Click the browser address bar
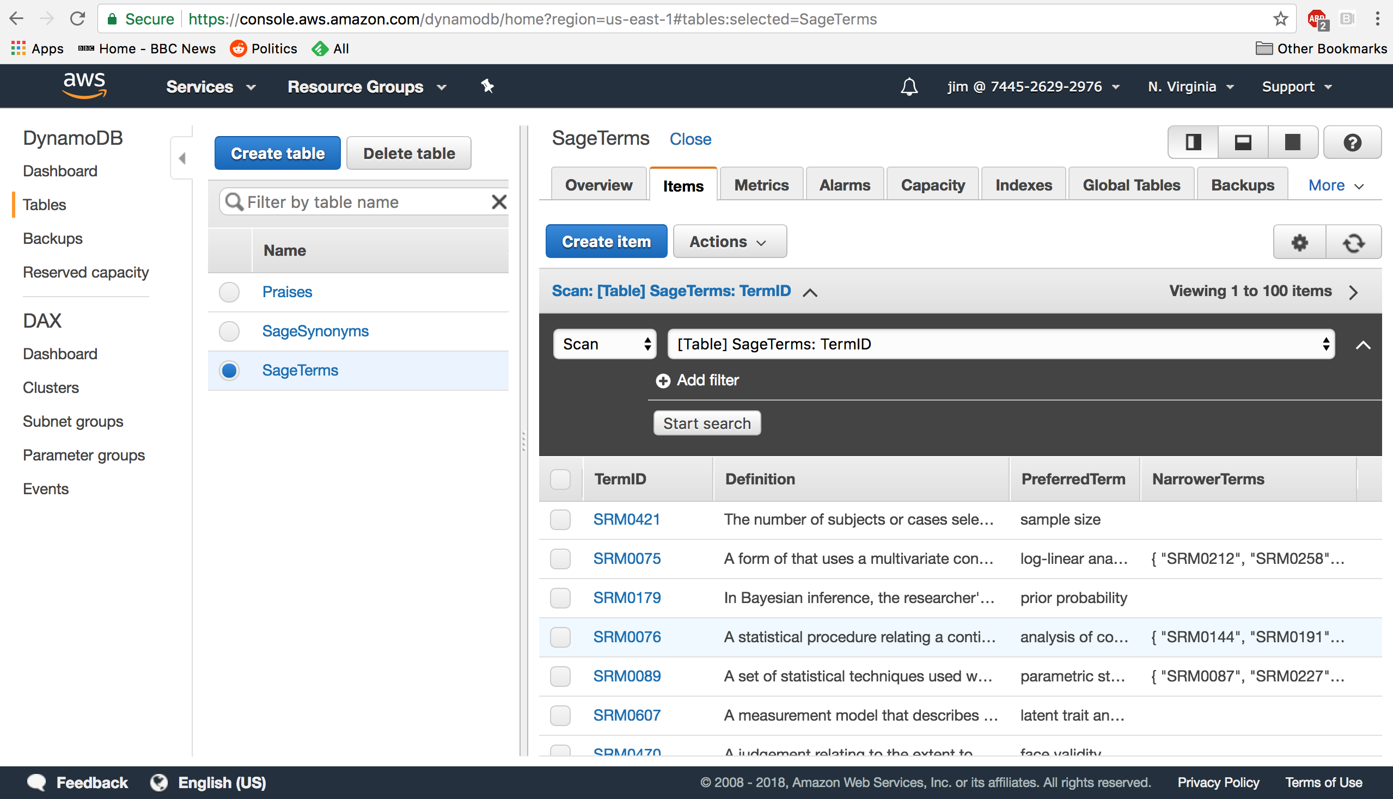This screenshot has width=1393, height=799. [697, 19]
